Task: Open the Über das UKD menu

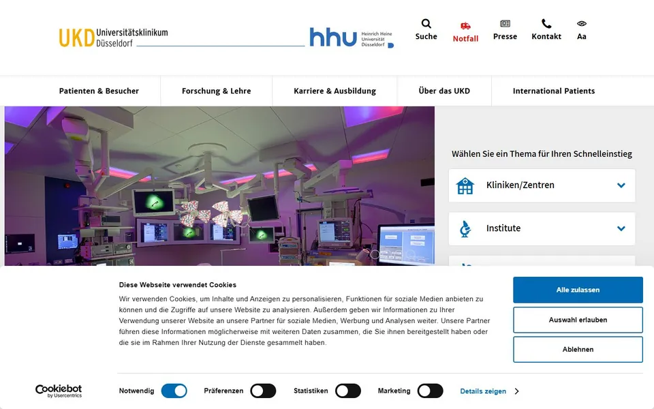Action: coord(444,91)
